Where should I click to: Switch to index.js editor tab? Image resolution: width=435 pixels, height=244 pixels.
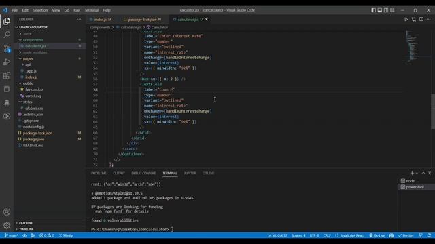click(x=101, y=20)
